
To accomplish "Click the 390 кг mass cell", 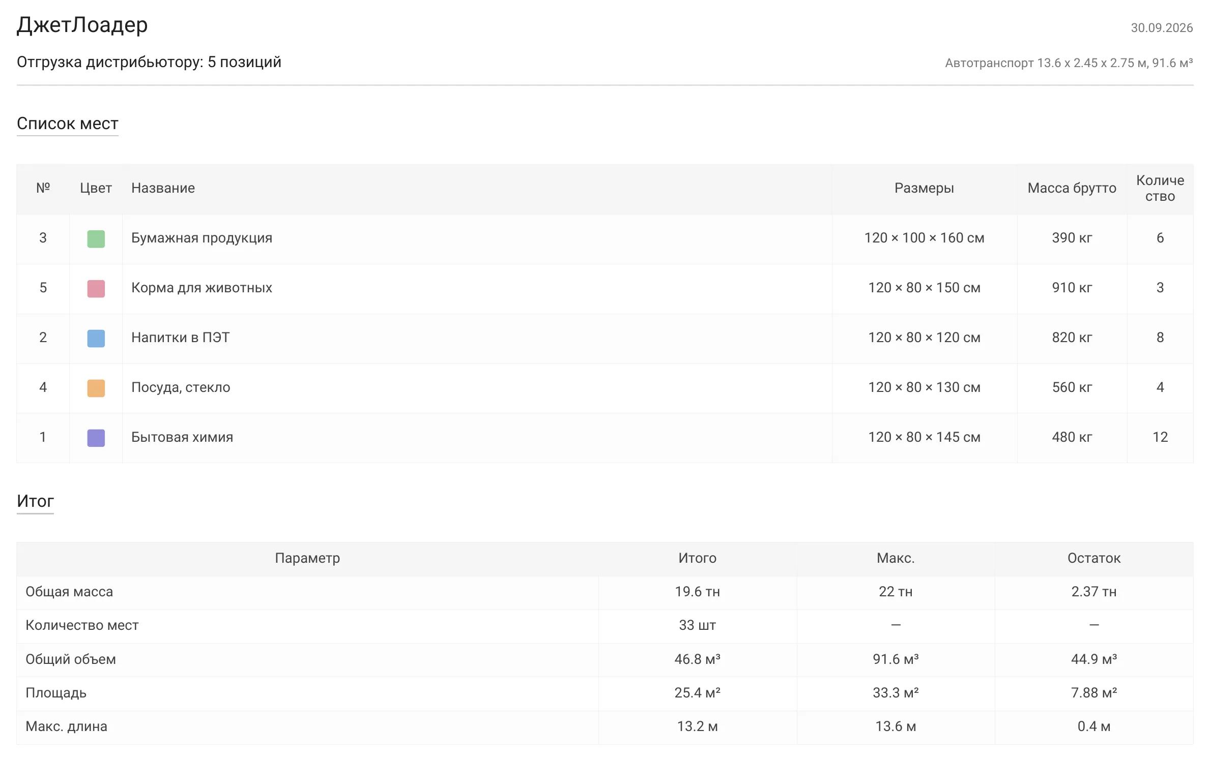I will (1072, 238).
